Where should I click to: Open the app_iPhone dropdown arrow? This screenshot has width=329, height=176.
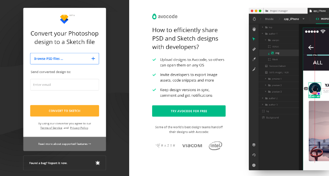[304, 19]
